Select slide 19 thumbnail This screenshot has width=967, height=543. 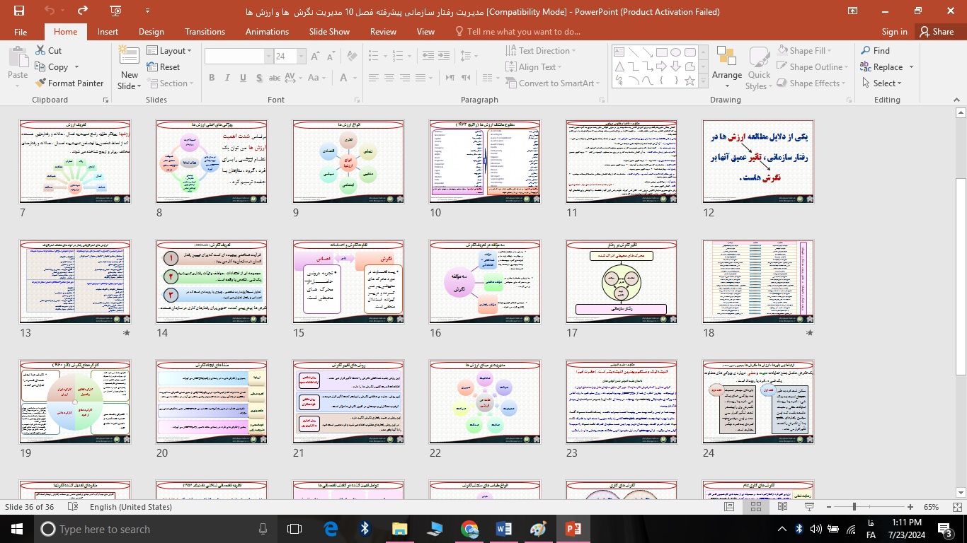tap(74, 402)
